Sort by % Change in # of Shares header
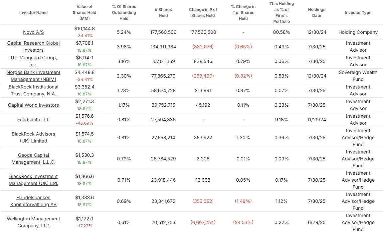The height and width of the screenshot is (232, 383). (x=243, y=12)
